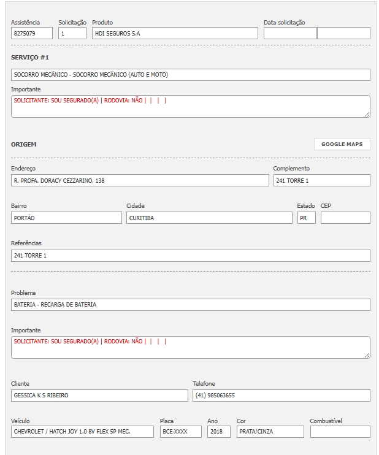Select the Problema field about bateria
The height and width of the screenshot is (455, 379).
click(x=190, y=305)
